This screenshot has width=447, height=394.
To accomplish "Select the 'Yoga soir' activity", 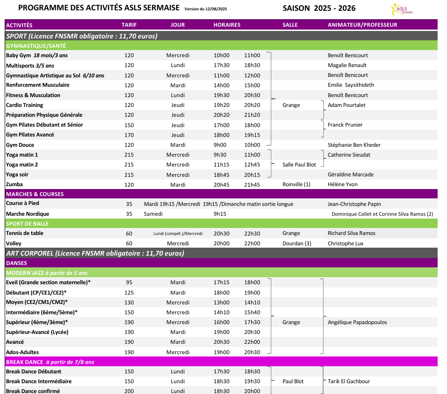I will 17,174.
